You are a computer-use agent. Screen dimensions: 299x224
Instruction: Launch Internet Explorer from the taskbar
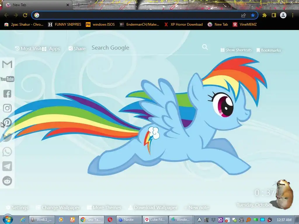tap(23, 220)
